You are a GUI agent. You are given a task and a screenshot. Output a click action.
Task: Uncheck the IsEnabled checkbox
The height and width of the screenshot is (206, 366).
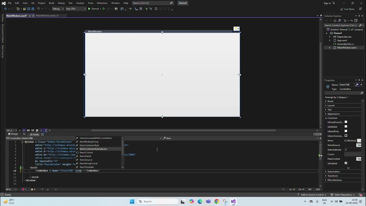[346, 163]
